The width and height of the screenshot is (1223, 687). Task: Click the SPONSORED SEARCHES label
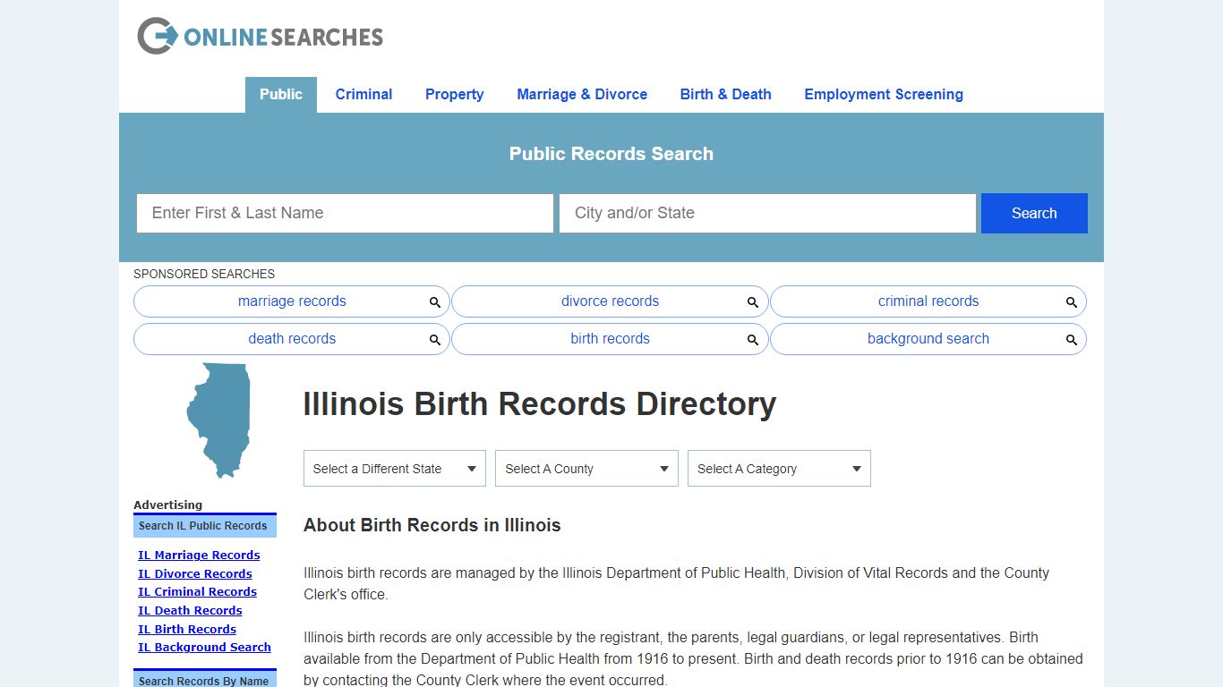(204, 274)
